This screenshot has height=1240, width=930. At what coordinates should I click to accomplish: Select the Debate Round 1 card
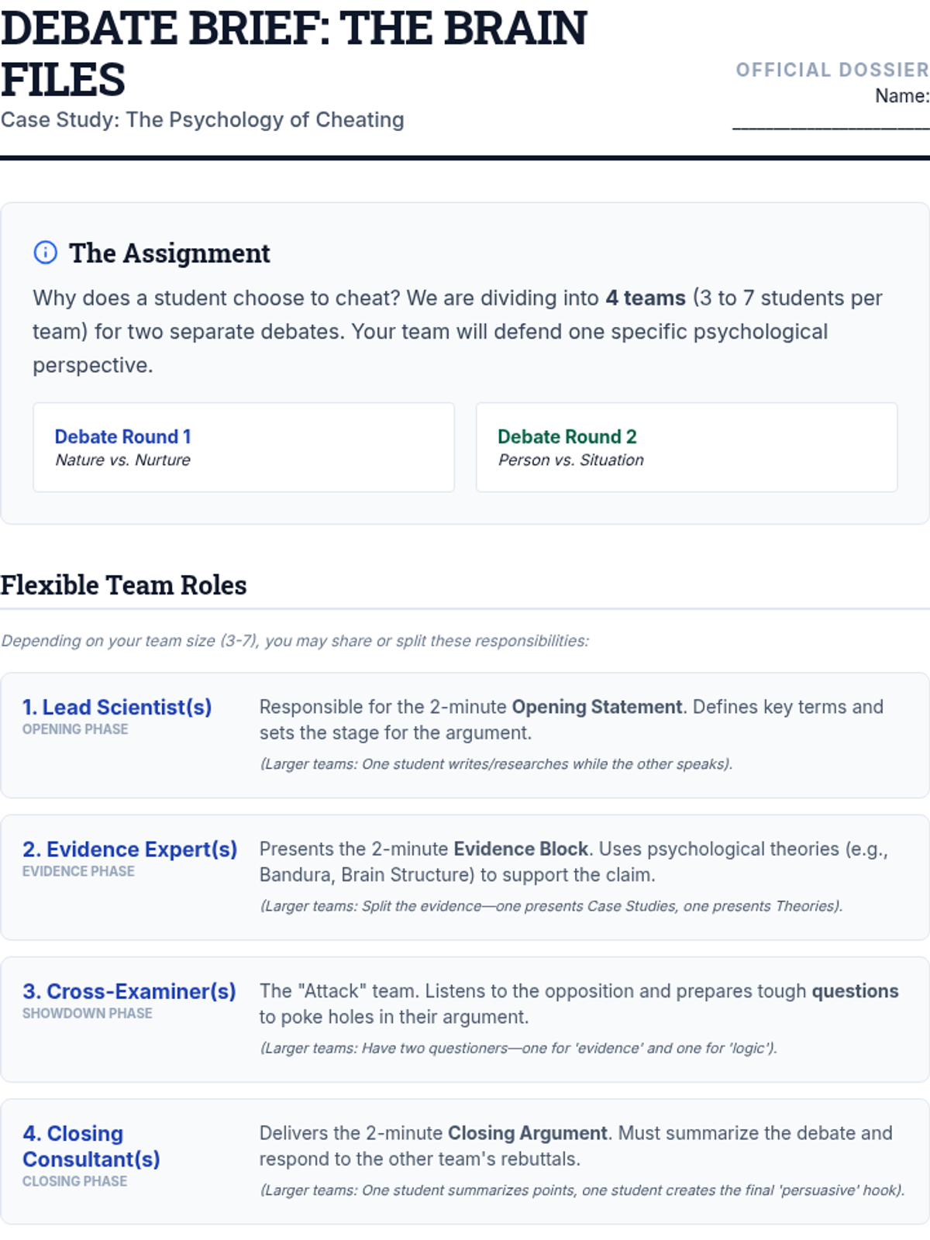[x=243, y=447]
